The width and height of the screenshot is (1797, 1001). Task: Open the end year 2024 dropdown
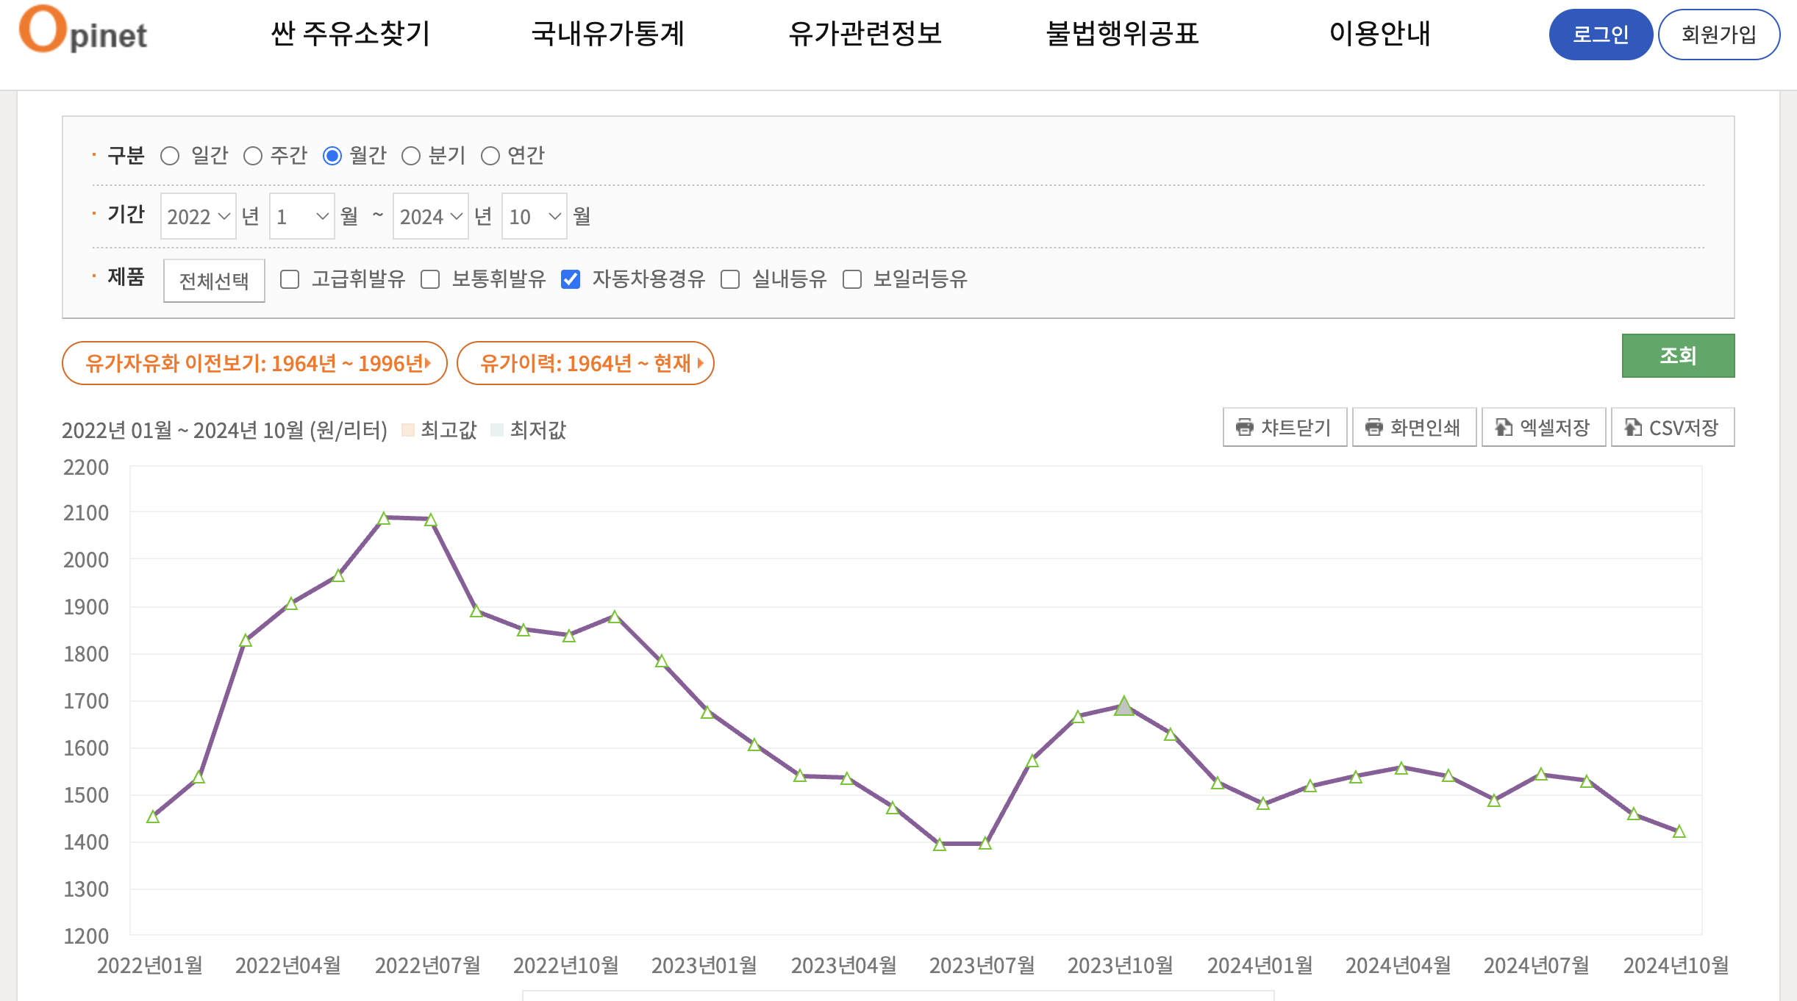430,216
